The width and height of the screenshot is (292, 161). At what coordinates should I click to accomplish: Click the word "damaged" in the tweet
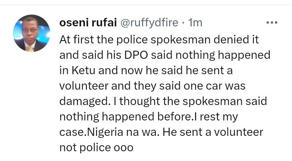click(84, 102)
